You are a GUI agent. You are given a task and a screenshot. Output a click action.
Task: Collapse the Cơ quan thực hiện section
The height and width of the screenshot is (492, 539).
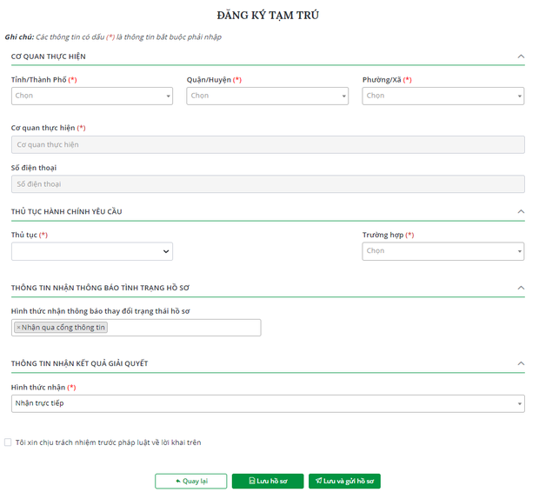521,57
